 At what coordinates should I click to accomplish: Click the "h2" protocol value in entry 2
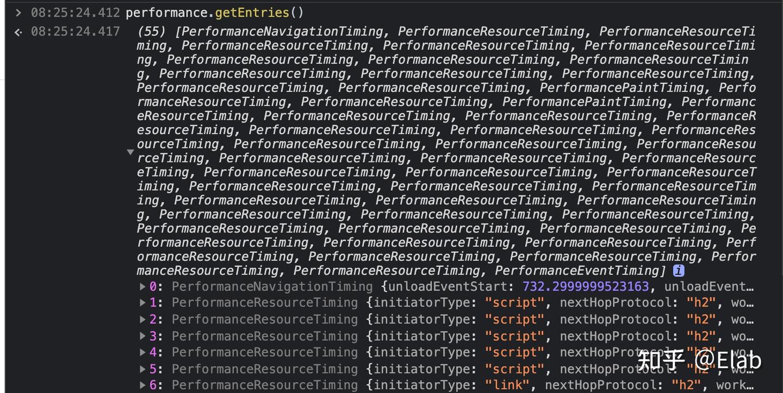(x=701, y=320)
